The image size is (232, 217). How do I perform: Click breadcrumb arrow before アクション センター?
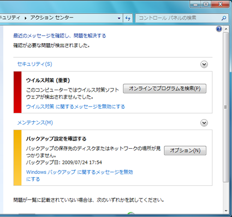click(26, 18)
